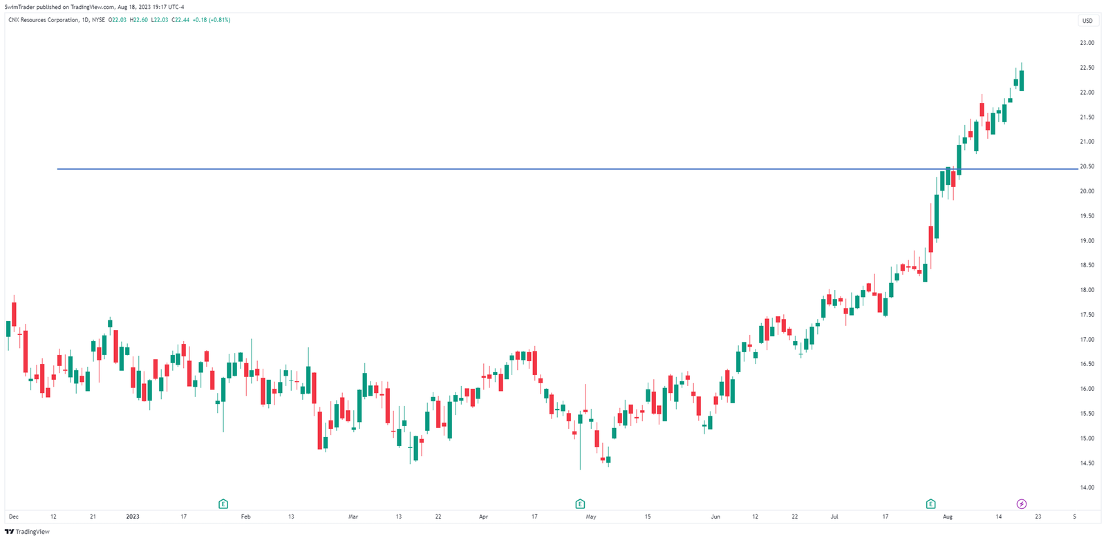Click the Dec date axis label
Image resolution: width=1106 pixels, height=540 pixels.
pos(14,517)
